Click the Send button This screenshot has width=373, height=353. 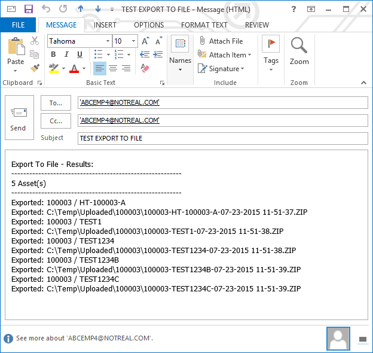point(19,118)
